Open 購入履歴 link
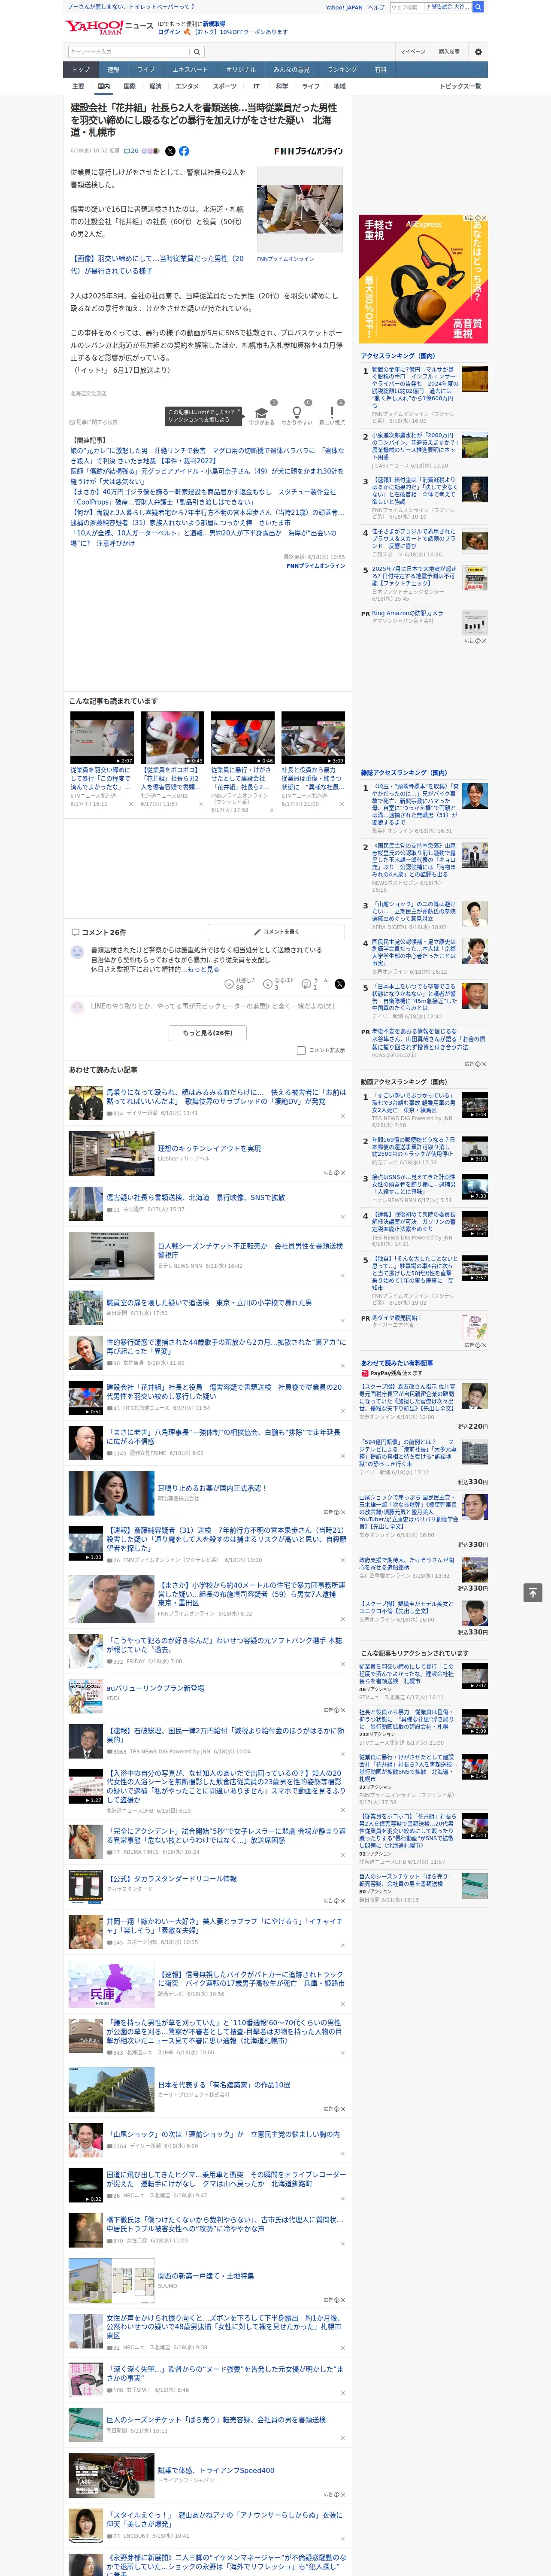The width and height of the screenshot is (551, 2576). [449, 51]
